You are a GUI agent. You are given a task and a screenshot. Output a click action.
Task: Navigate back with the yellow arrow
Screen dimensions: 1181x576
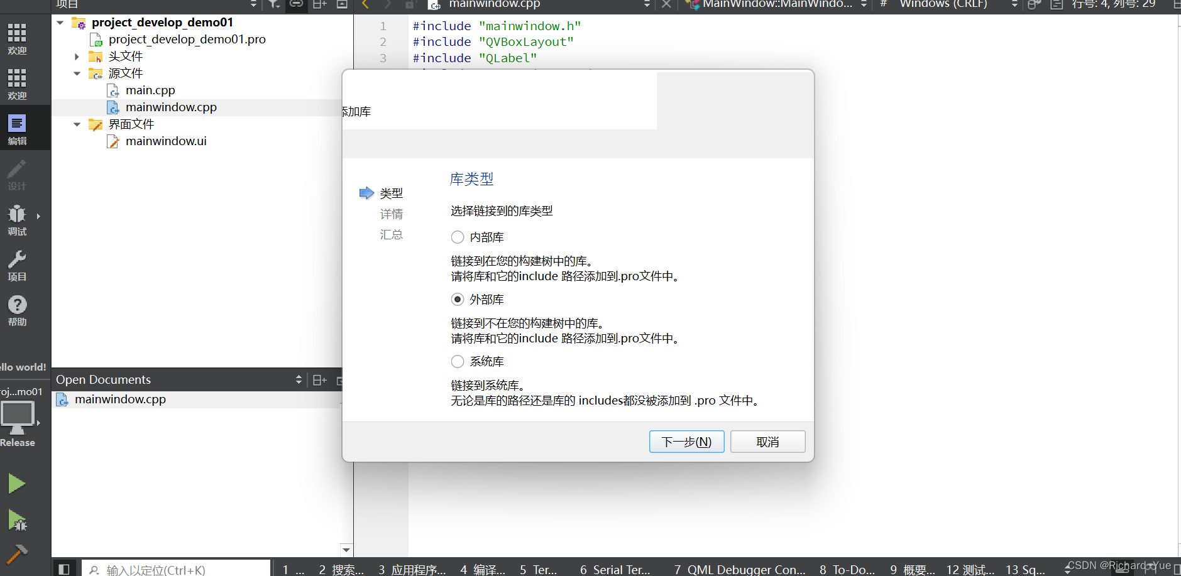click(365, 4)
